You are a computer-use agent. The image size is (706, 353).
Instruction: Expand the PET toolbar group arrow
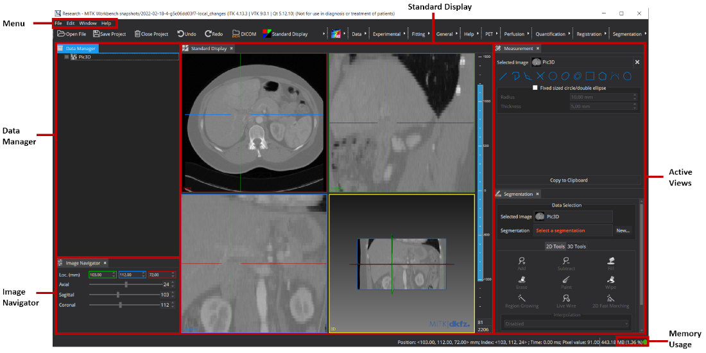tap(497, 34)
